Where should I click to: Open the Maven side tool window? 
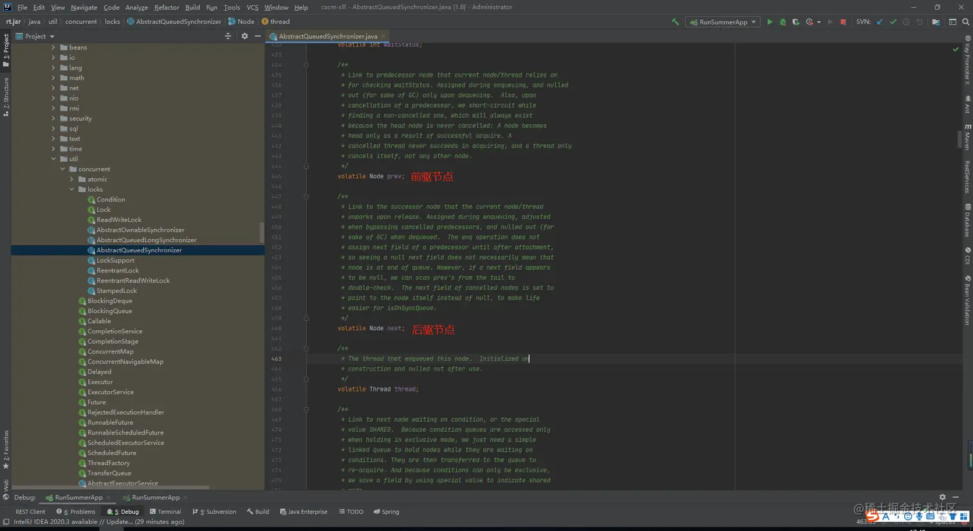967,136
